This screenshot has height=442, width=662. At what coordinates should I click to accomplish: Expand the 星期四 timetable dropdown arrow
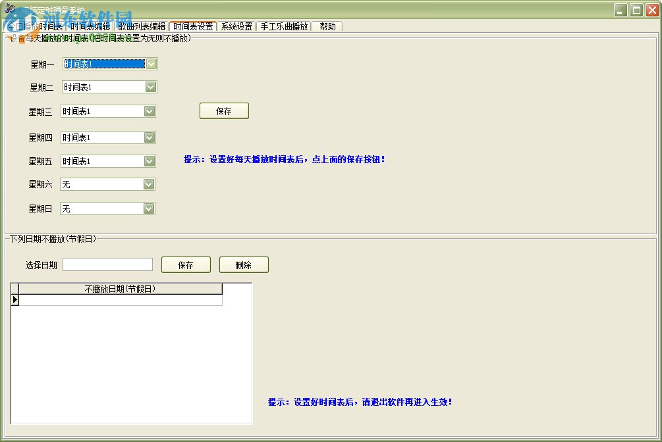point(150,137)
